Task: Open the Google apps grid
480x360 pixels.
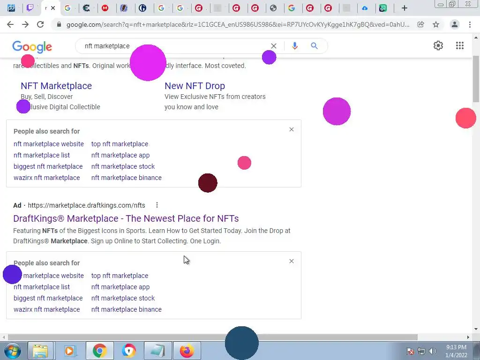Action: [x=459, y=45]
